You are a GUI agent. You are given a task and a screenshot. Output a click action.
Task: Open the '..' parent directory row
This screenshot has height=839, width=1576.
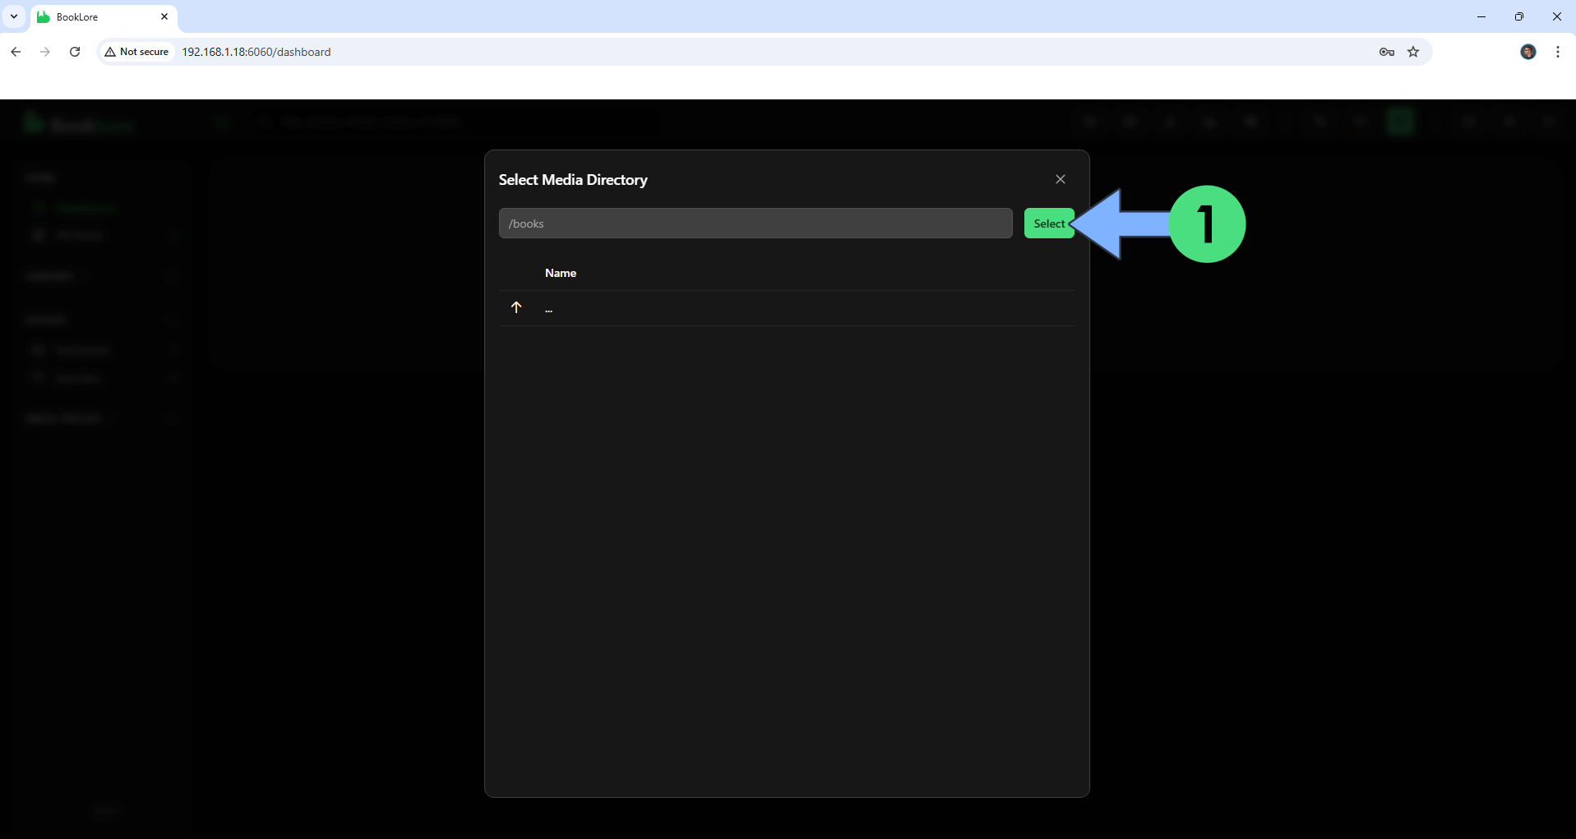[548, 309]
